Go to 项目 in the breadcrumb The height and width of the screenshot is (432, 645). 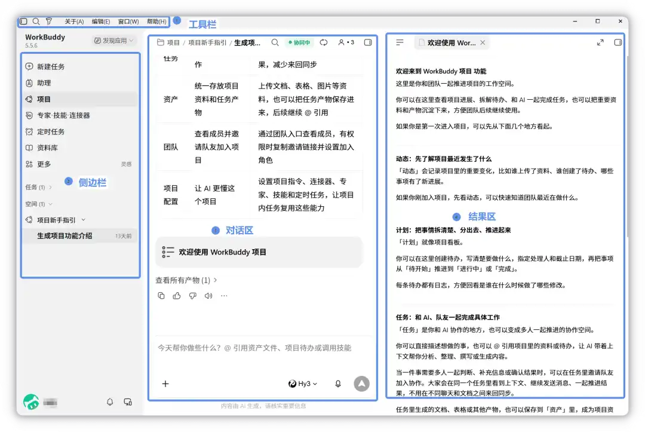[x=173, y=43]
